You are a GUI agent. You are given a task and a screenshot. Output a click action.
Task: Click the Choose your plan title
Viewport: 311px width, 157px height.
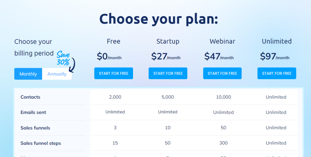(x=159, y=19)
